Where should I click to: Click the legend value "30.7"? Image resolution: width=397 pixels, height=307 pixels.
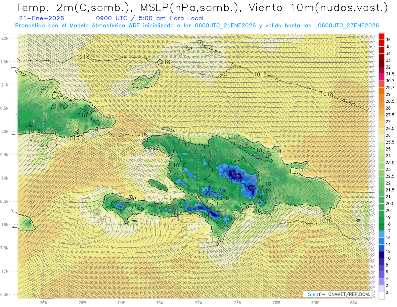point(390,81)
